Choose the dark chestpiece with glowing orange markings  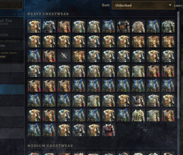[123, 26]
